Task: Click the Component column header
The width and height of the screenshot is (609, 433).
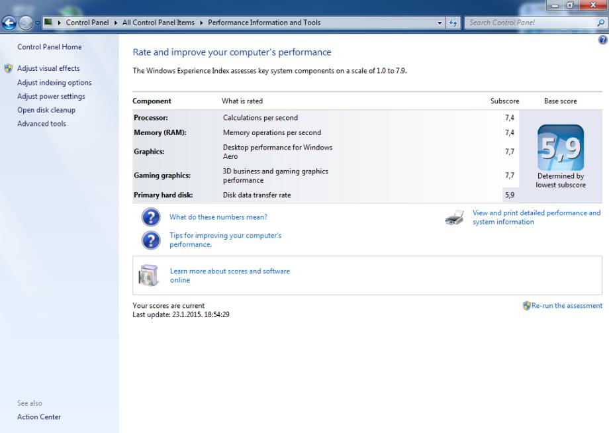Action: (x=152, y=101)
